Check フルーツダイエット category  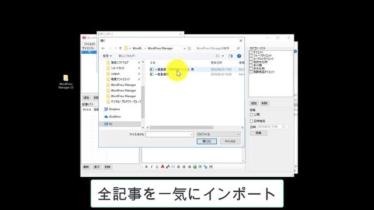click(251, 55)
